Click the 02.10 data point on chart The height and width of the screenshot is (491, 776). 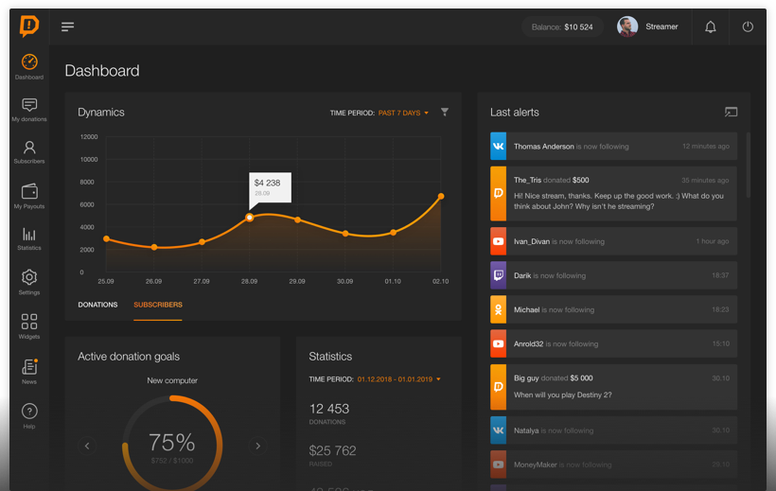[x=441, y=197]
